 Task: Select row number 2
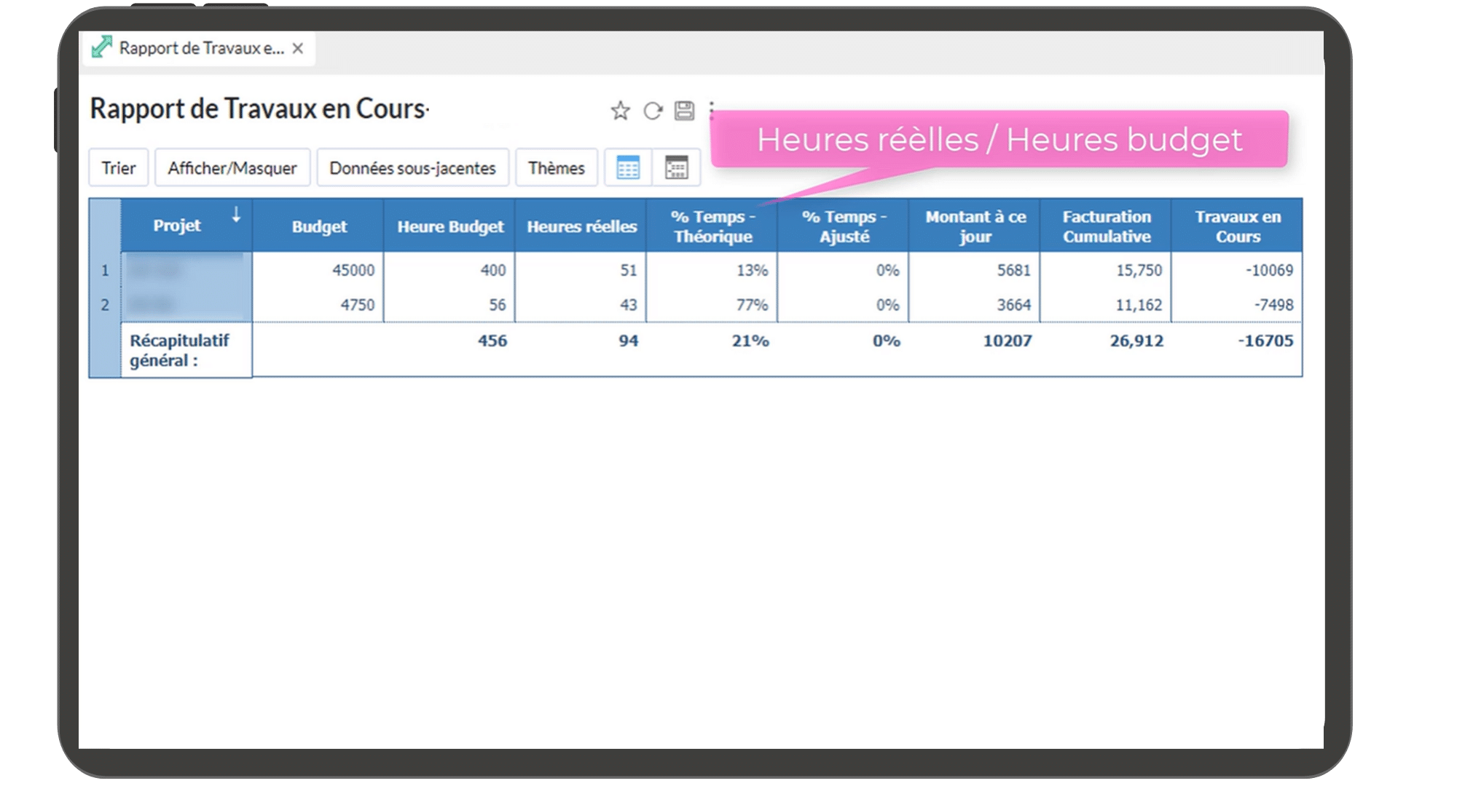105,305
